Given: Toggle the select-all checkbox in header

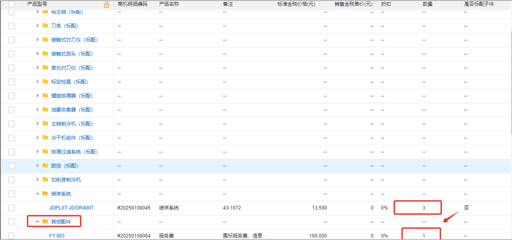Looking at the screenshot, I should (x=12, y=4).
